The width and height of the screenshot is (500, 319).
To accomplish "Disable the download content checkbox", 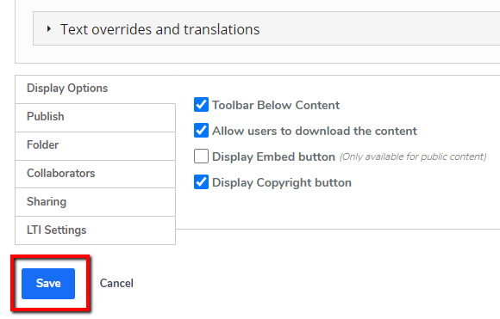I will [x=201, y=131].
